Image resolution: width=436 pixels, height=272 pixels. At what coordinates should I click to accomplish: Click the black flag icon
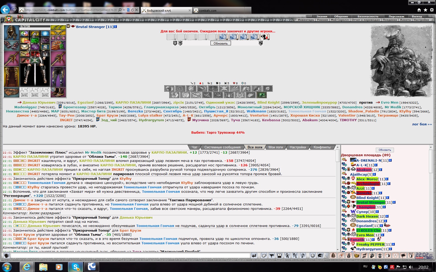(403, 256)
